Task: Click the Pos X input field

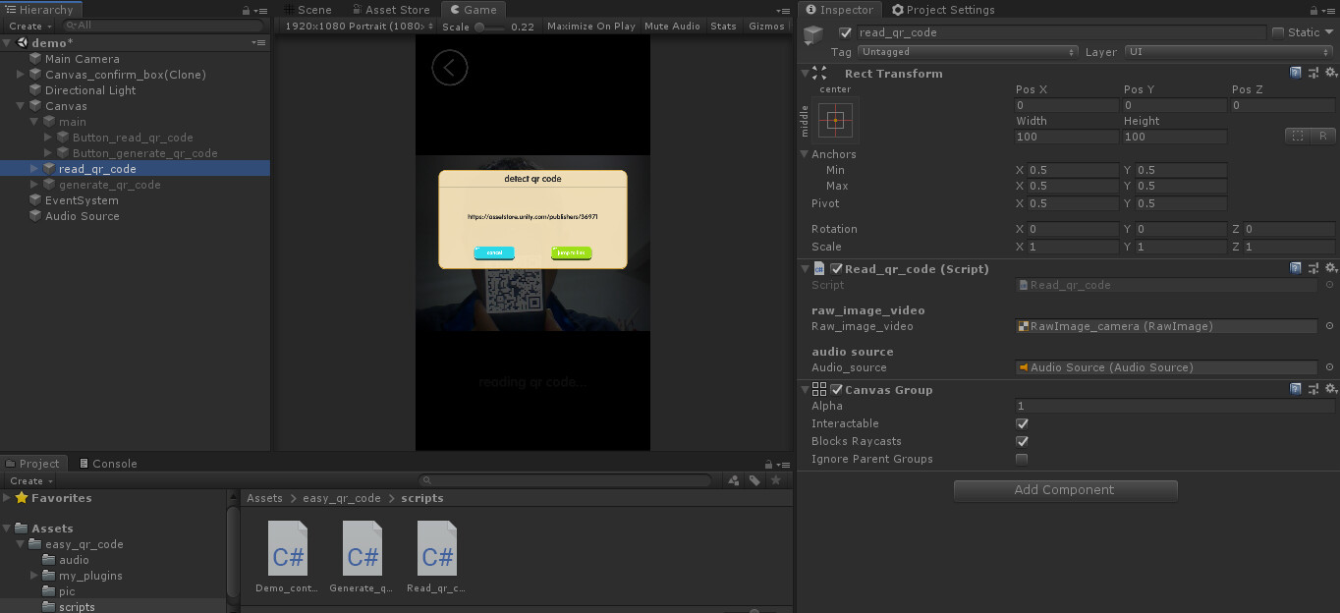Action: coord(1066,105)
